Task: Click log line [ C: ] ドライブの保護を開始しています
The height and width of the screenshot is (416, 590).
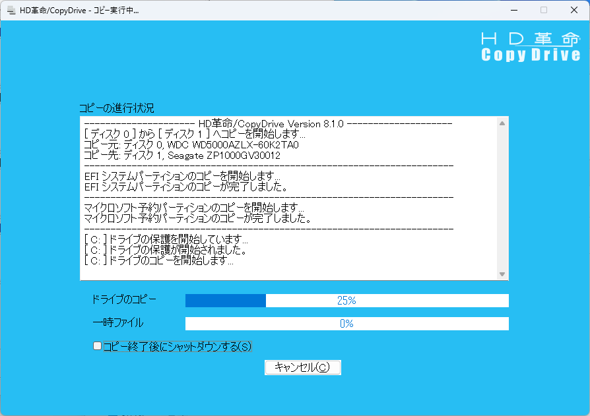Action: pyautogui.click(x=166, y=239)
